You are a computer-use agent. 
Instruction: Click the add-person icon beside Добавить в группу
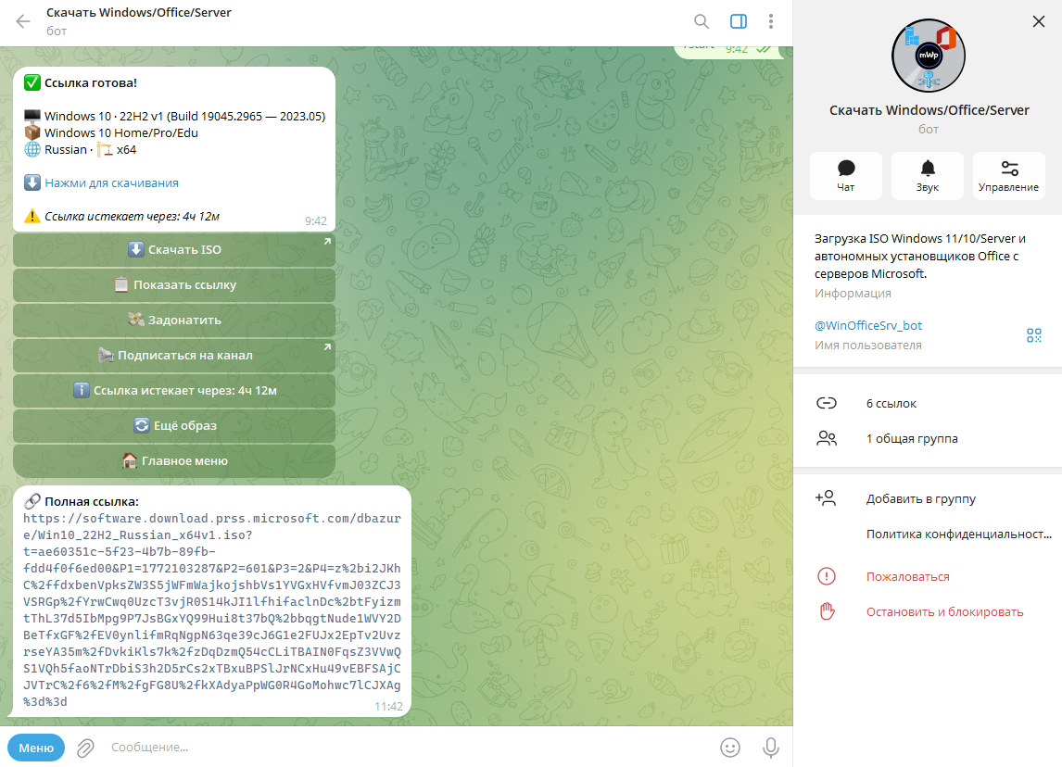826,498
